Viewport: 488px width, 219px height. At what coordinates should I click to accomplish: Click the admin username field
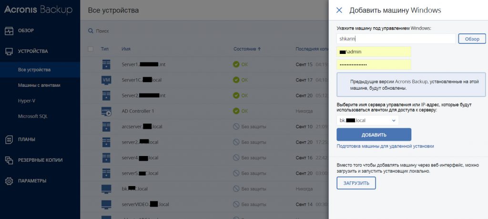pyautogui.click(x=374, y=52)
